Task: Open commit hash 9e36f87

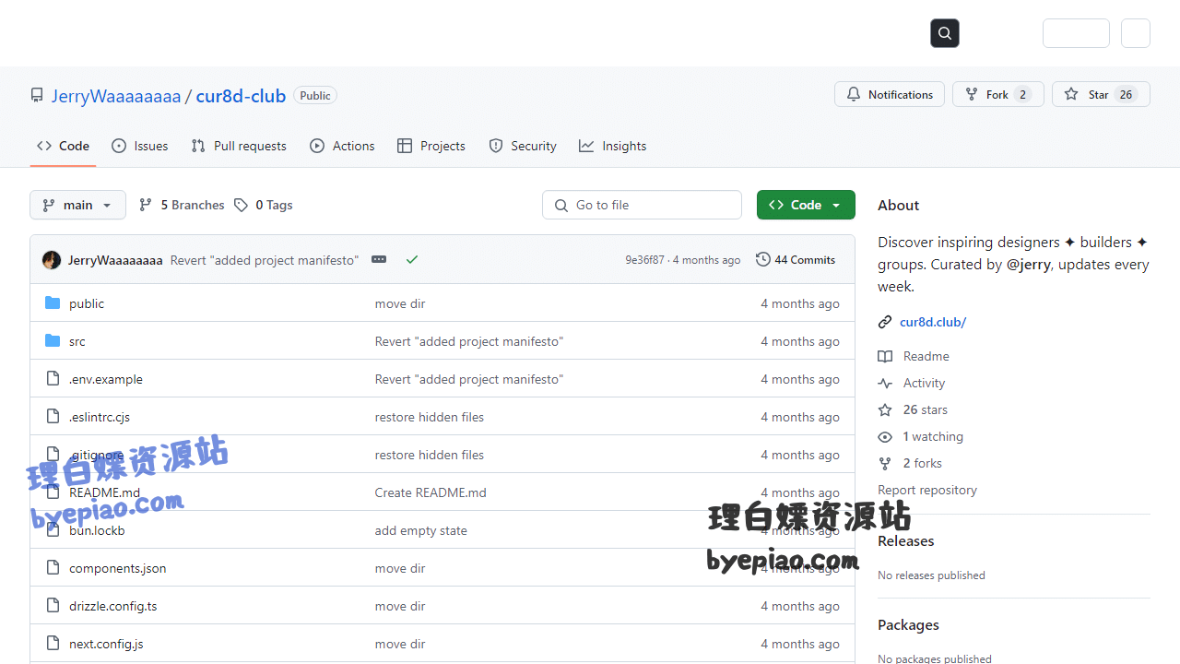Action: click(x=644, y=260)
